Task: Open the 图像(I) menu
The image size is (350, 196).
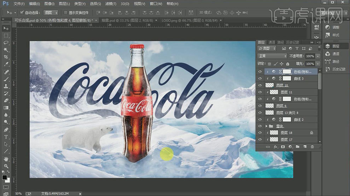Action: pyautogui.click(x=49, y=4)
